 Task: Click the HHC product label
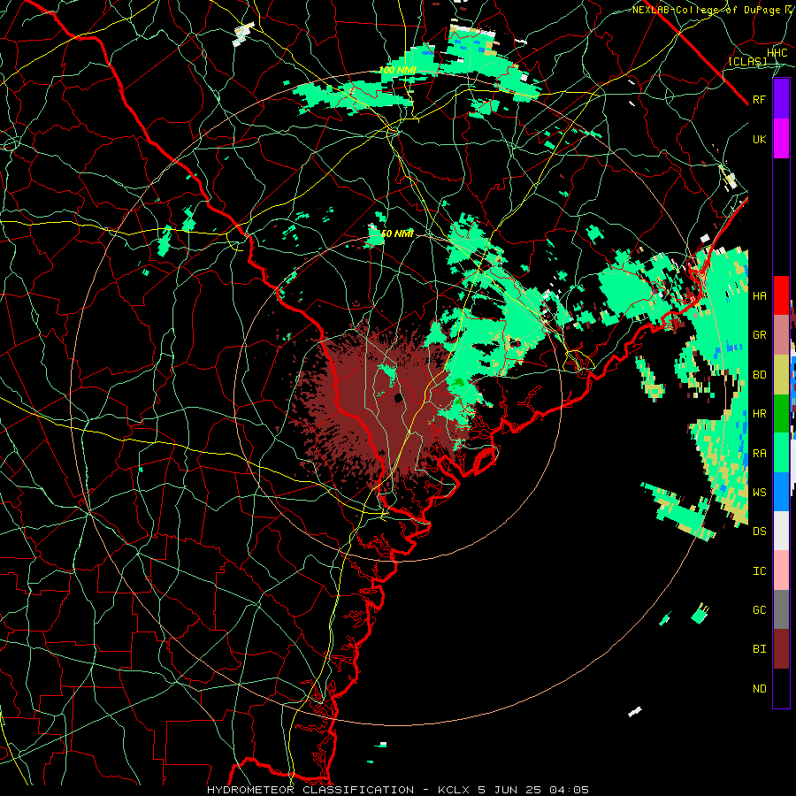tap(777, 53)
